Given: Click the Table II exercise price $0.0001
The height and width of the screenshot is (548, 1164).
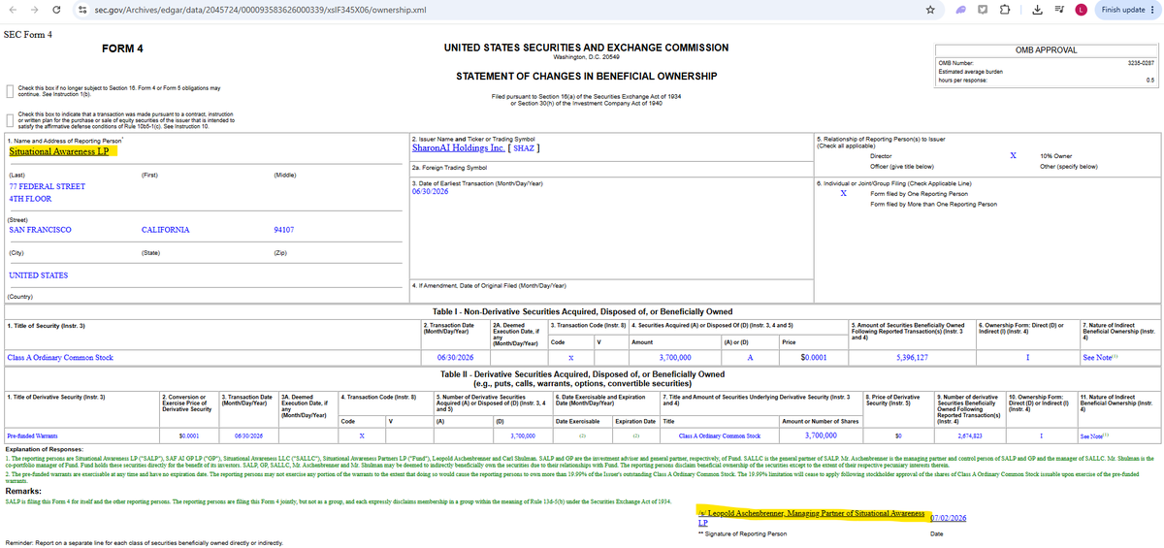Looking at the screenshot, I should [188, 436].
